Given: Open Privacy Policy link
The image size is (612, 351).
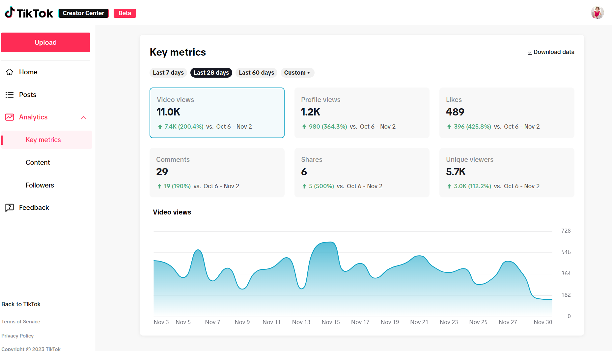Looking at the screenshot, I should click(17, 336).
